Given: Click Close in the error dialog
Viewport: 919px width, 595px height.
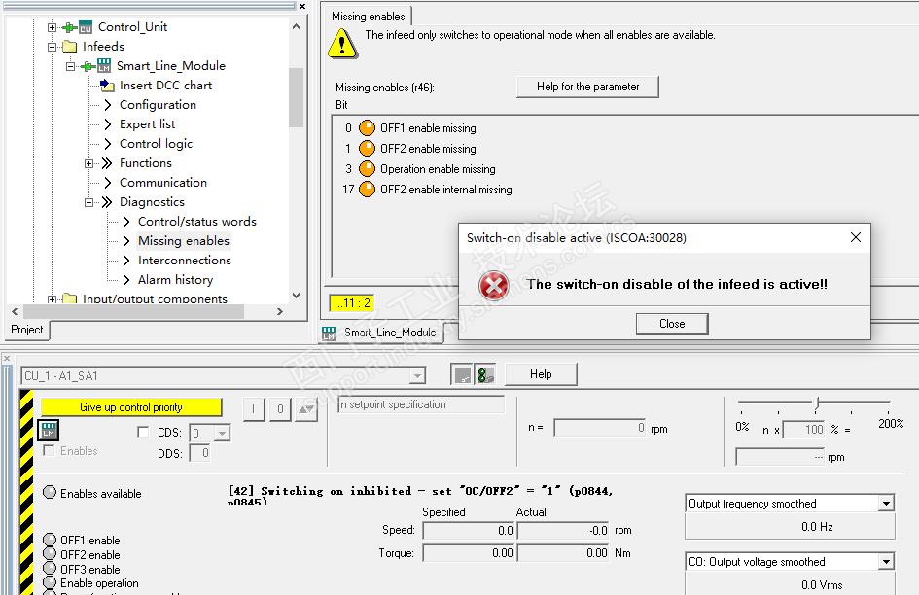Looking at the screenshot, I should point(672,324).
